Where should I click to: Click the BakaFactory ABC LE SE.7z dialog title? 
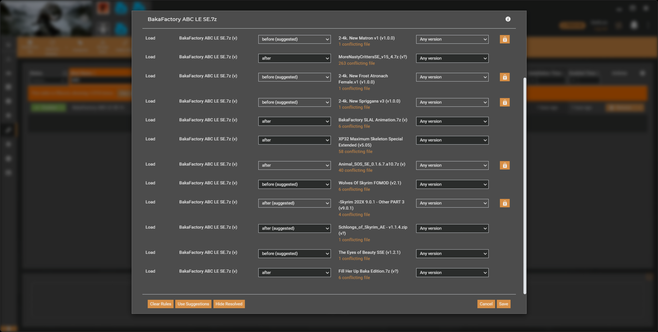pos(182,19)
